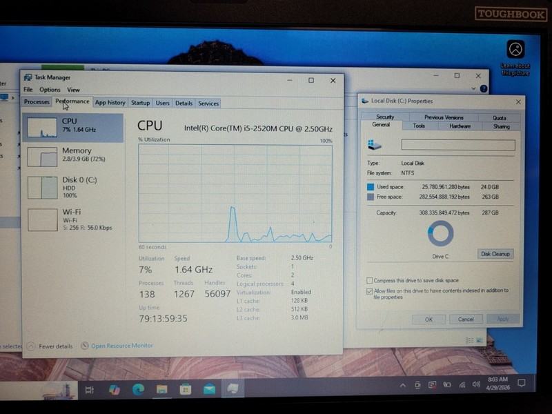Click the Performance tab

click(x=72, y=101)
